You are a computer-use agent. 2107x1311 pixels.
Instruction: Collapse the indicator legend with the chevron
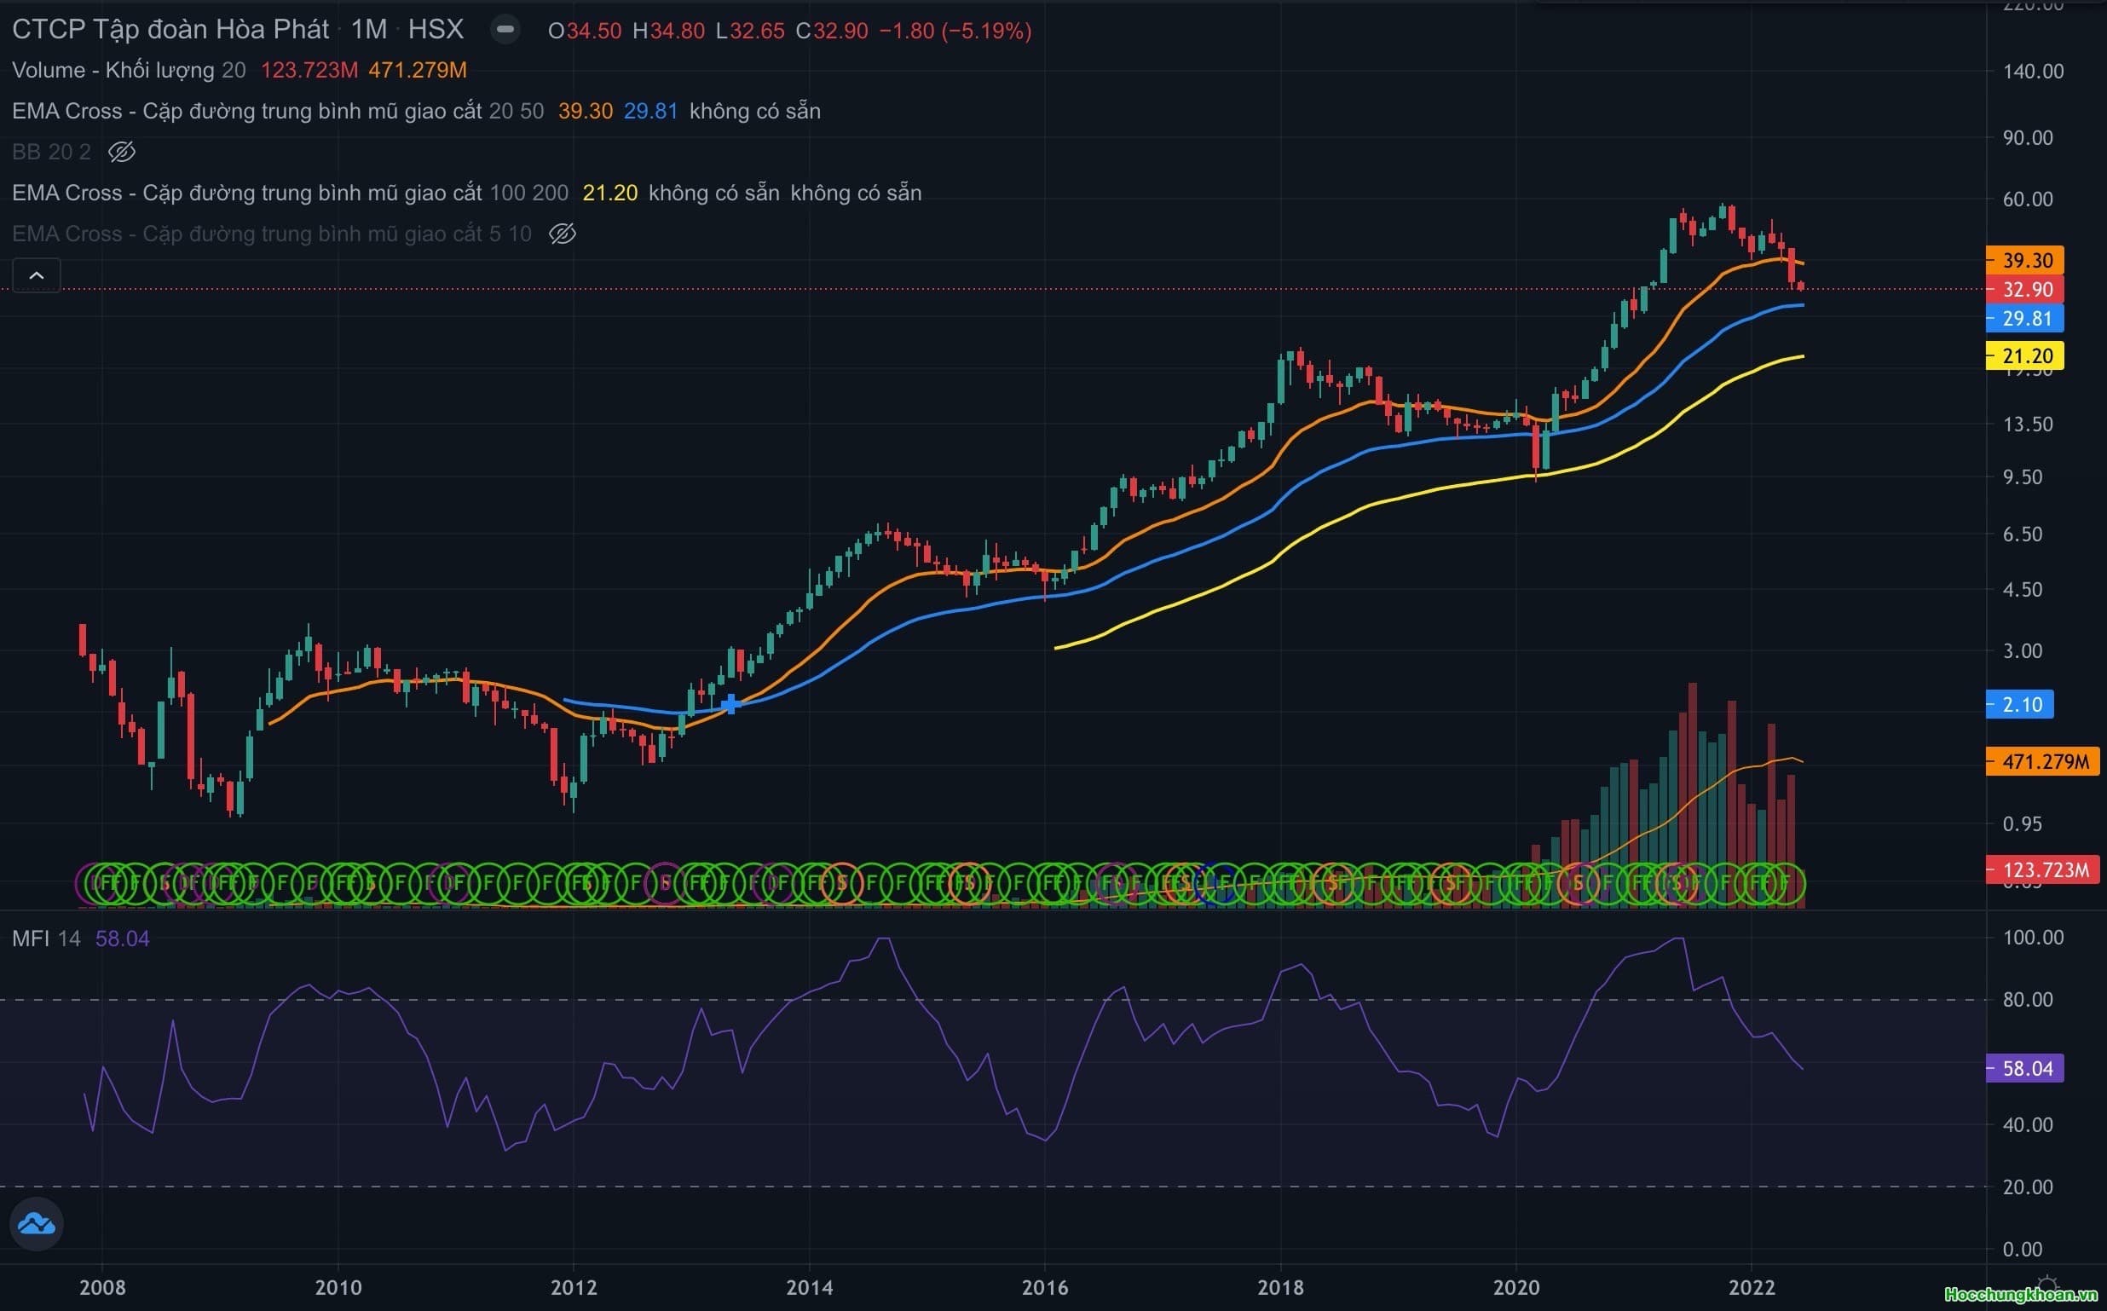point(37,275)
